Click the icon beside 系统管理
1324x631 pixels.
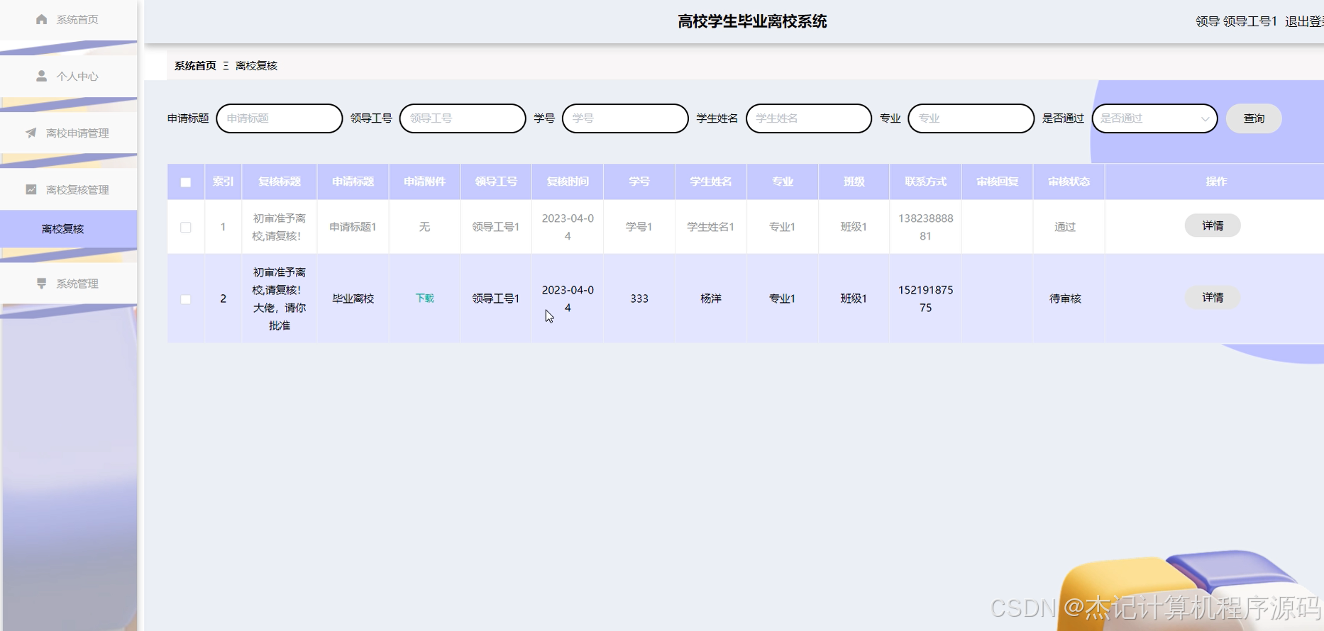pyautogui.click(x=41, y=284)
